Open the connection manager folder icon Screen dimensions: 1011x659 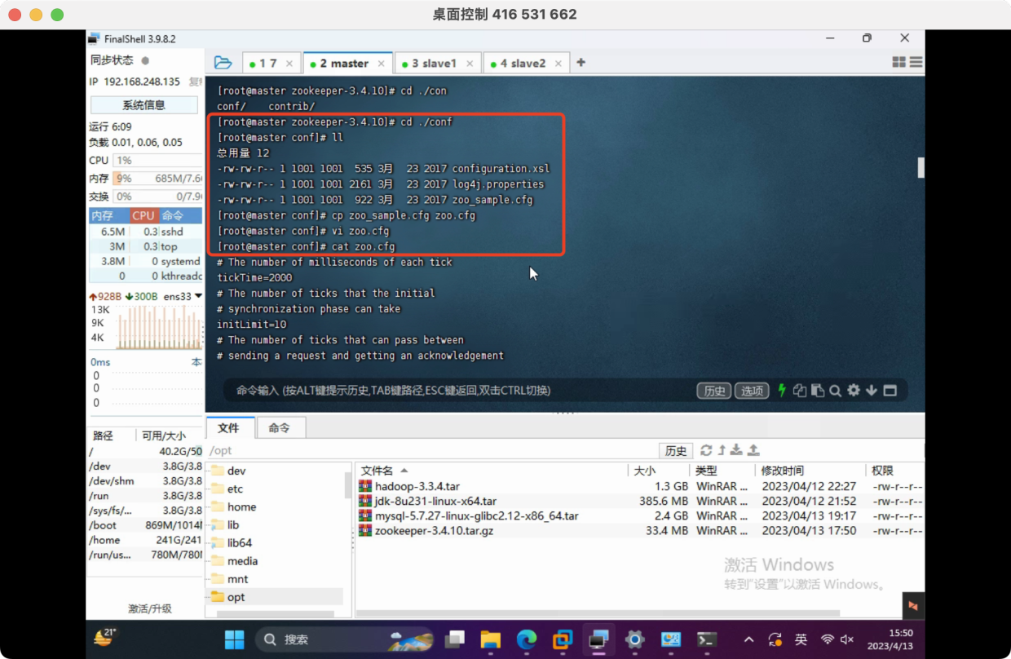point(223,63)
